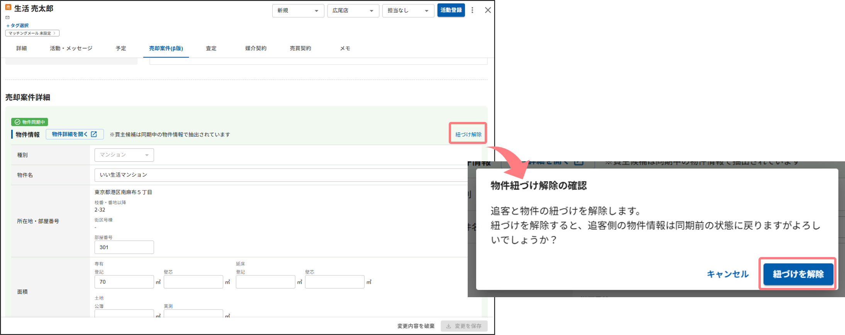Click the 延床 壁芯 area input field

tap(334, 282)
